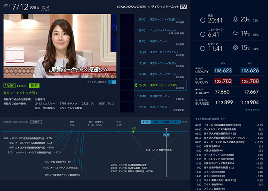268x191 pixels.
Task: Click the 16:50 green timeline marker
Action: 133,130
